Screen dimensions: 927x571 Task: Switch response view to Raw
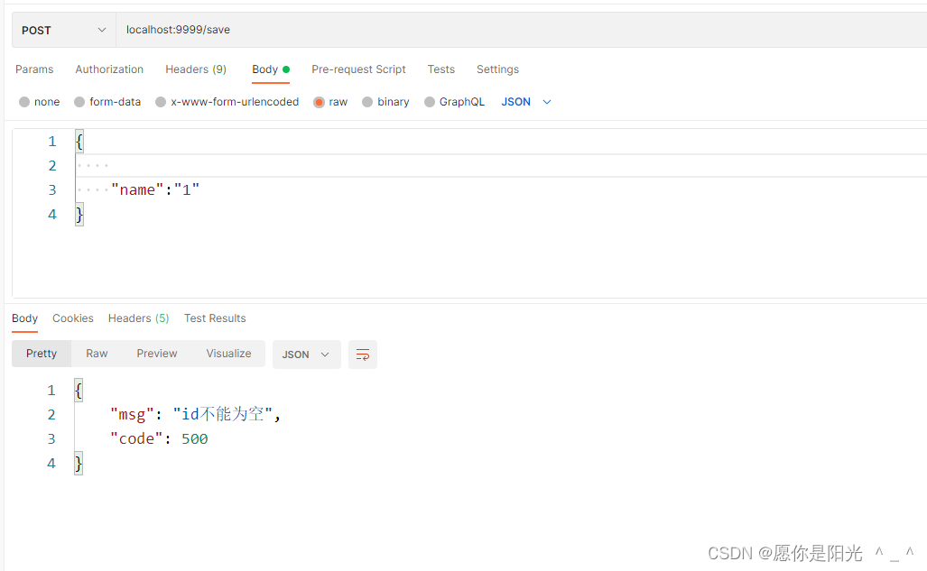point(97,354)
